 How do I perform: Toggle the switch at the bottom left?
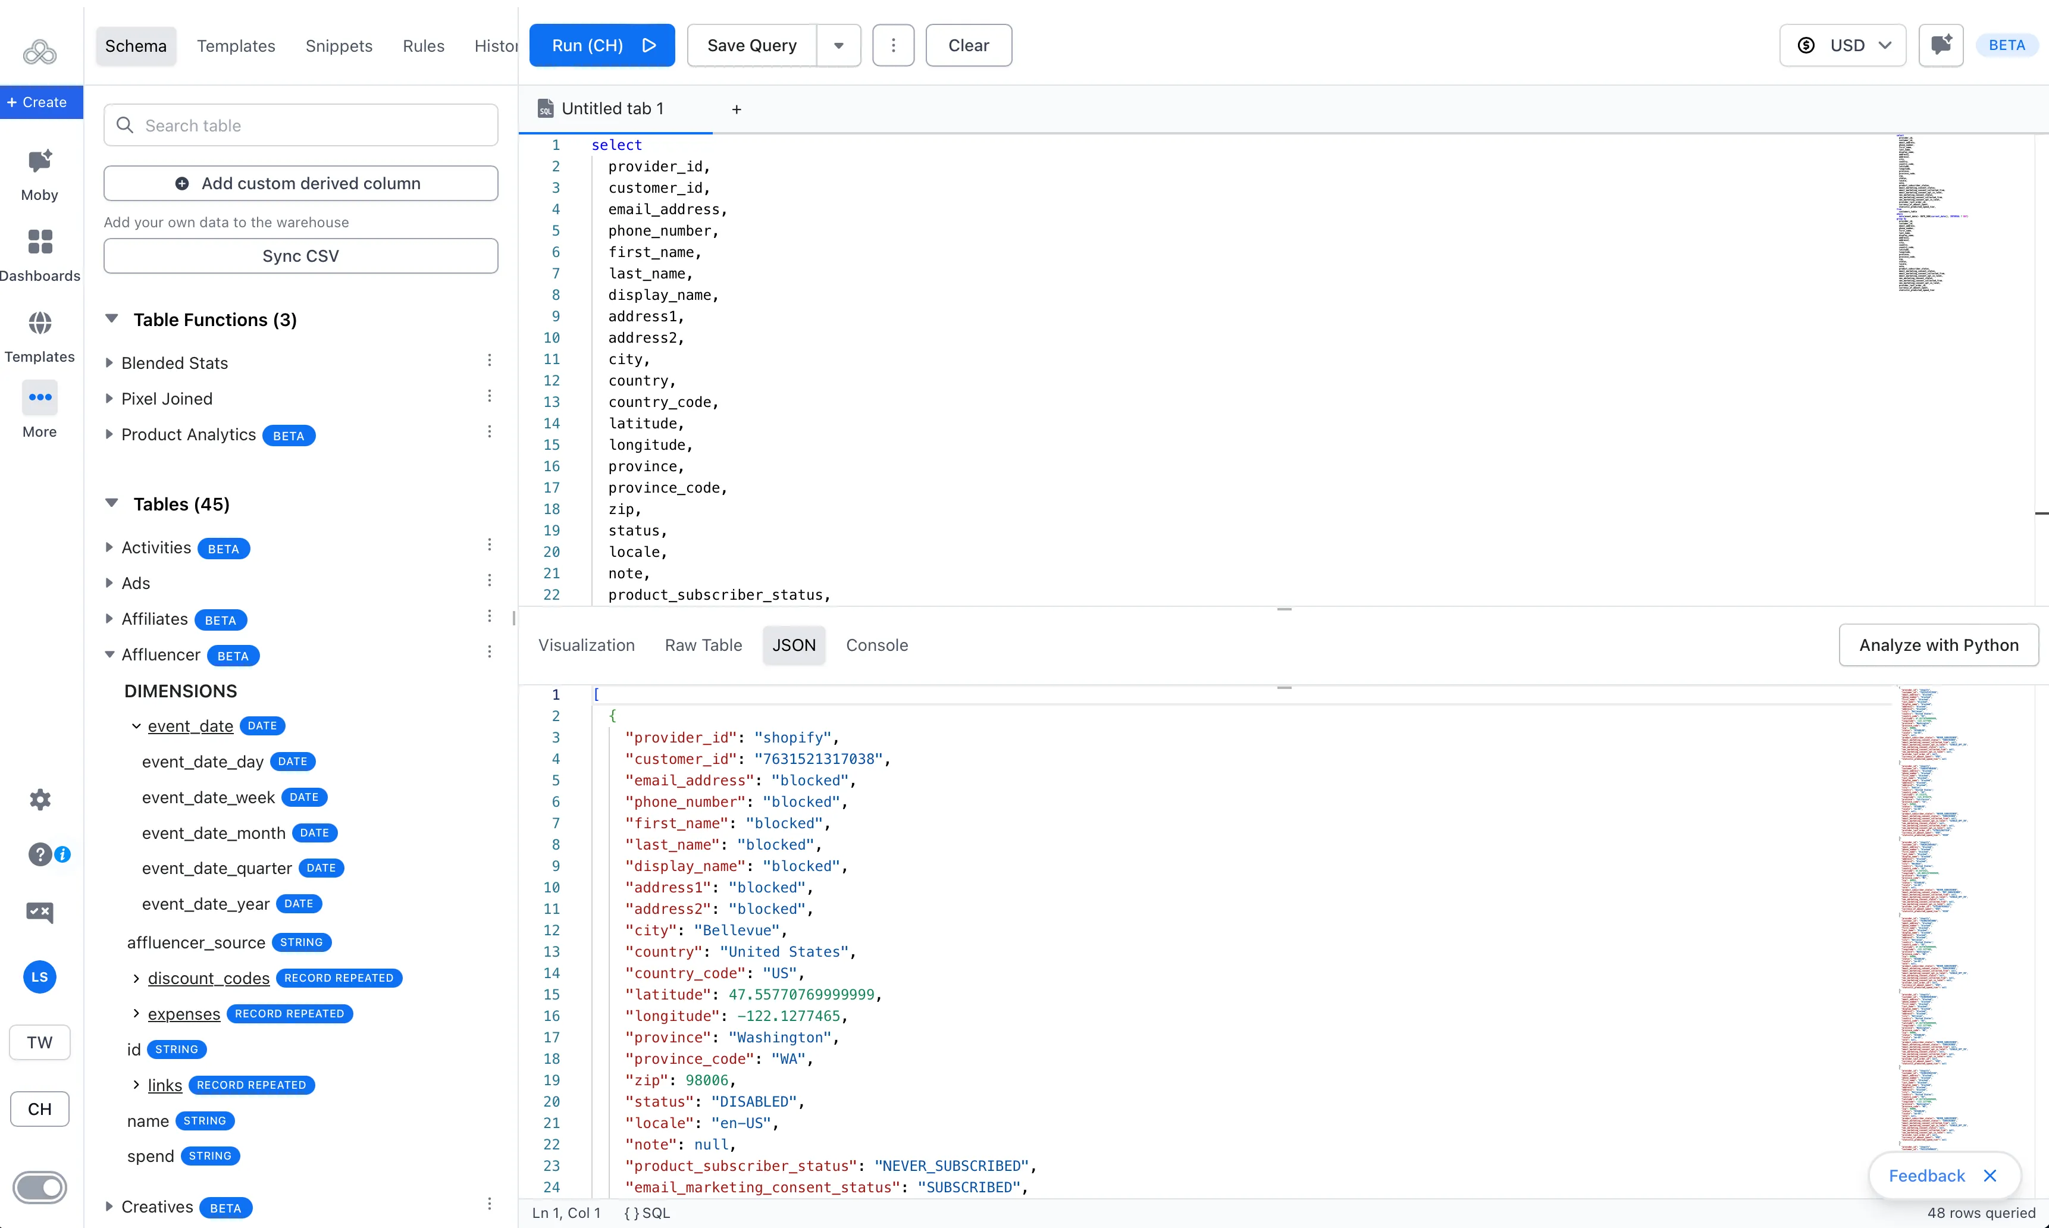pyautogui.click(x=39, y=1188)
